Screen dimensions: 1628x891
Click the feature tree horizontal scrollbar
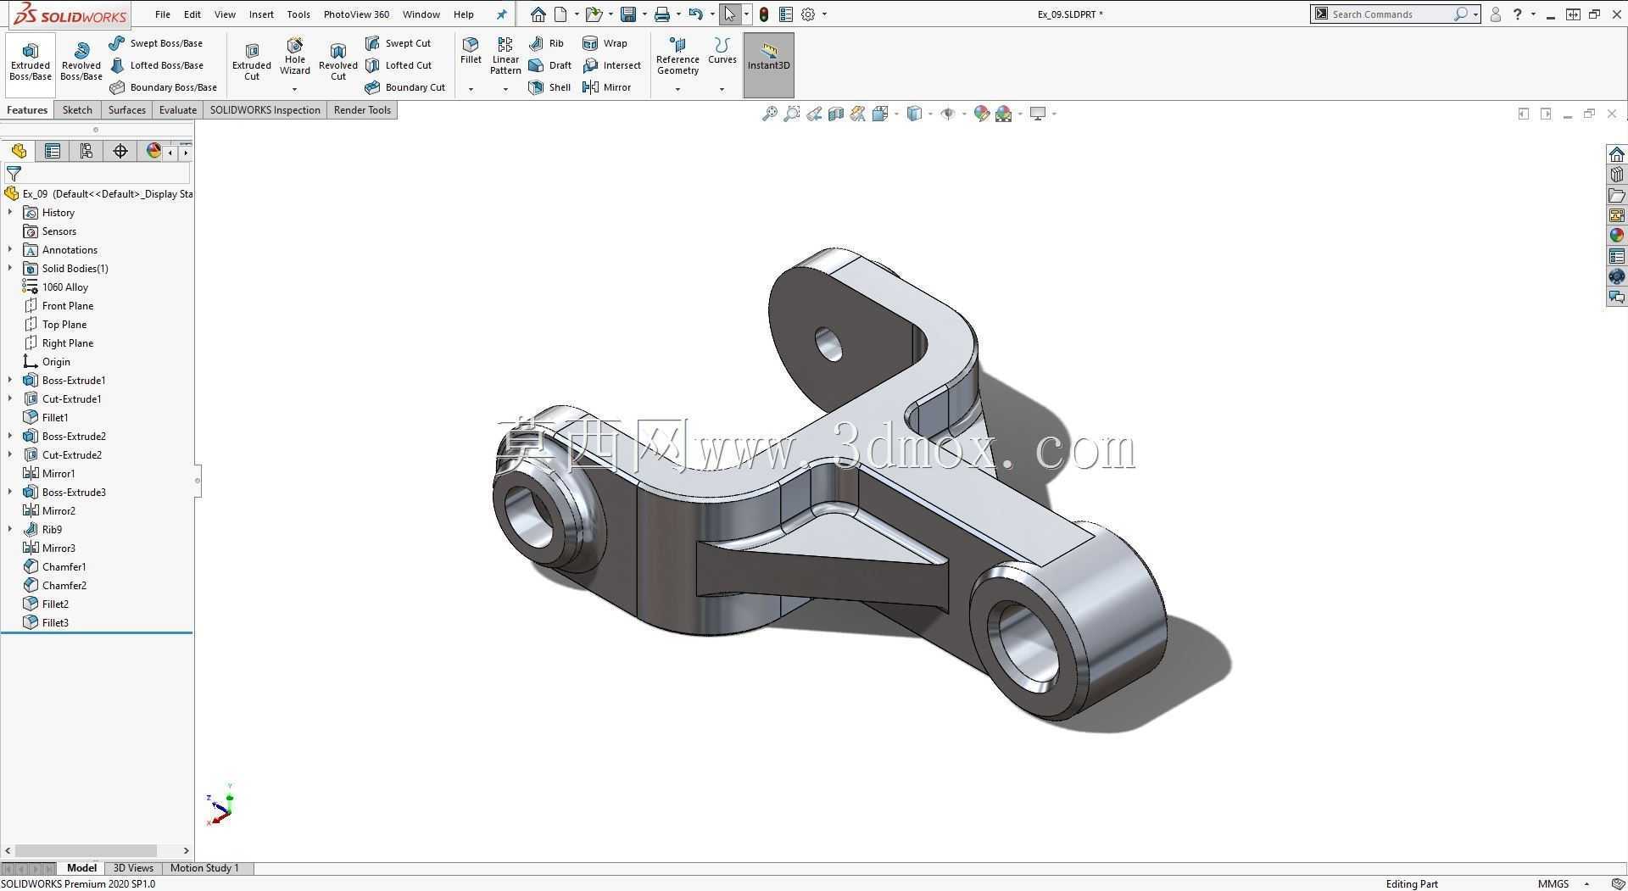[x=86, y=850]
